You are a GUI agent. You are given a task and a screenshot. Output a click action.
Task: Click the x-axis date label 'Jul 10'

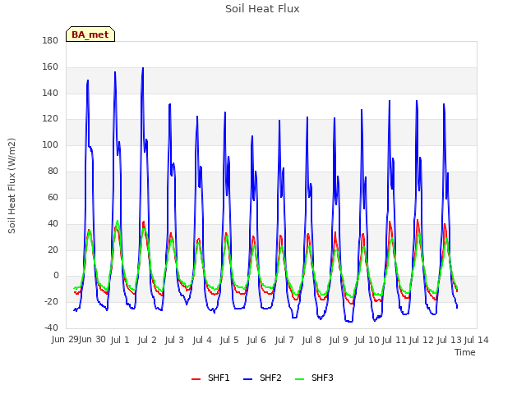click(x=367, y=340)
